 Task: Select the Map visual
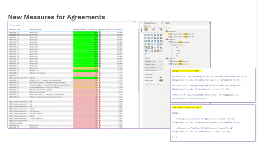(x=146, y=44)
